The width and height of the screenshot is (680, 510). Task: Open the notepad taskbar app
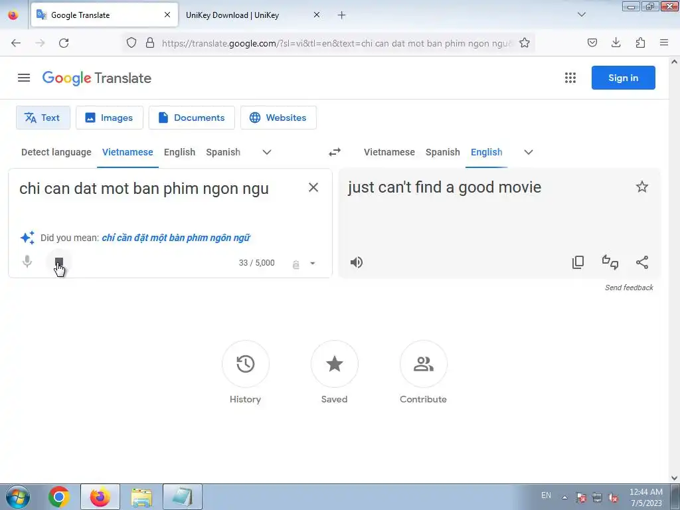point(183,497)
